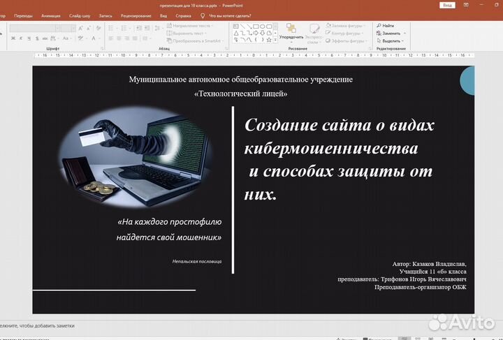Select the right brace shape

point(263,39)
